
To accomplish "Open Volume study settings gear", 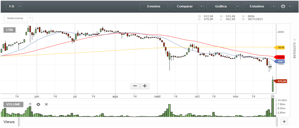I will click(x=38, y=104).
